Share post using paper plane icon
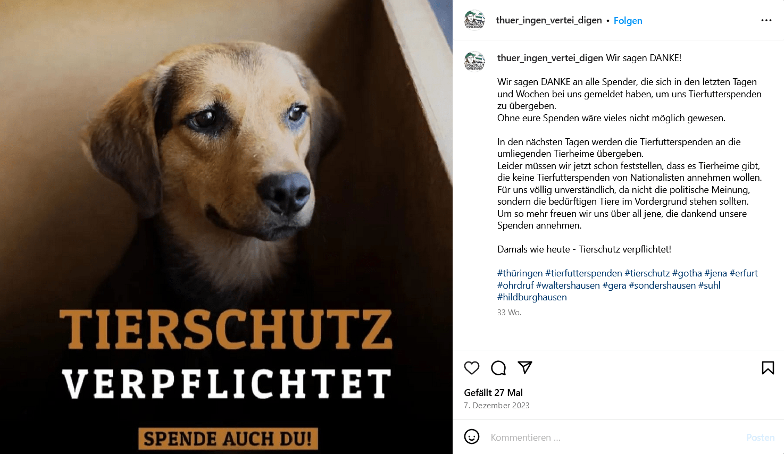Viewport: 784px width, 454px height. pyautogui.click(x=525, y=367)
